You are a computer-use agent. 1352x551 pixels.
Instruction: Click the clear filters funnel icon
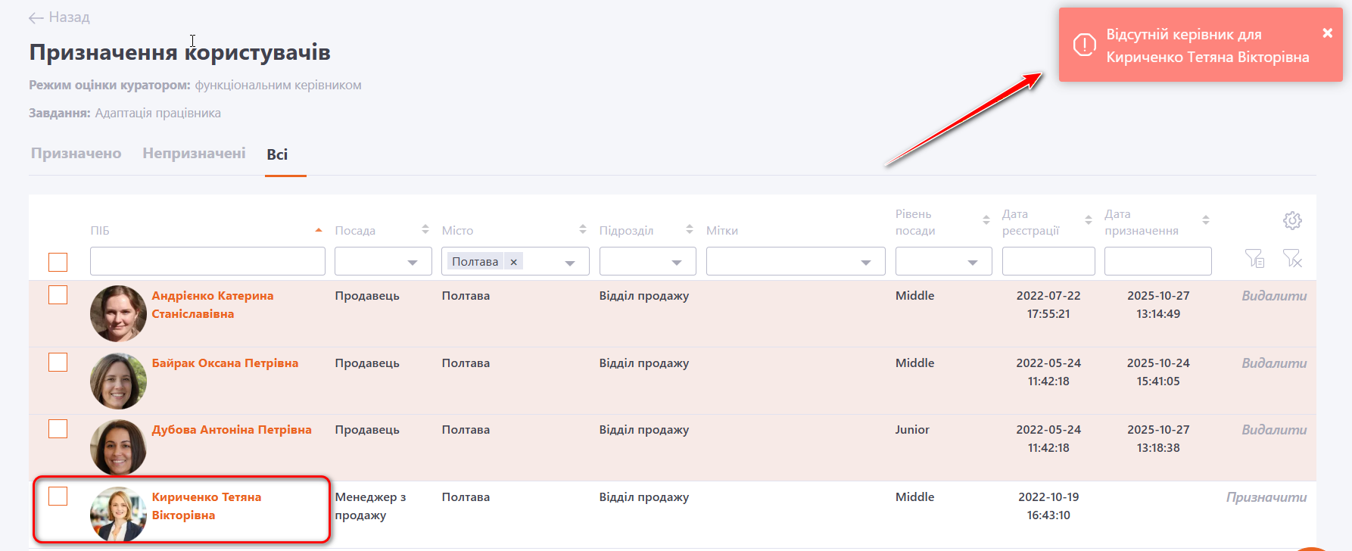point(1292,259)
